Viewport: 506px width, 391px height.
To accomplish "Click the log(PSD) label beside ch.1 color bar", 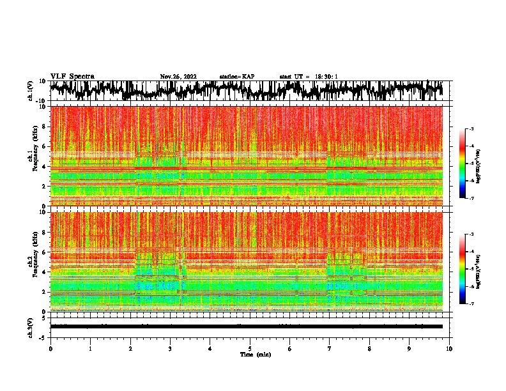I will (x=479, y=167).
